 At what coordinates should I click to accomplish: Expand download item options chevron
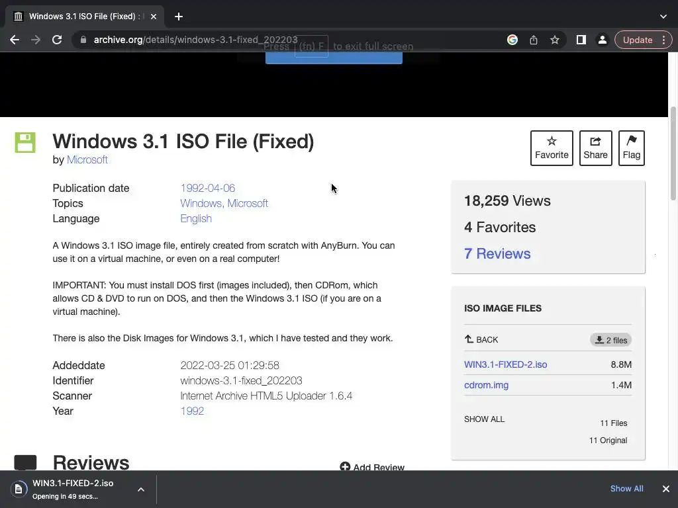point(141,489)
